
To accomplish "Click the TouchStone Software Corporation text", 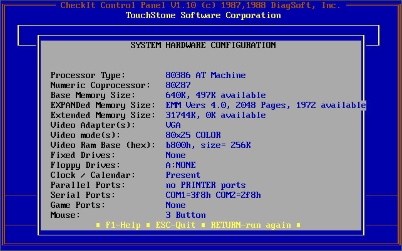I will coord(203,16).
